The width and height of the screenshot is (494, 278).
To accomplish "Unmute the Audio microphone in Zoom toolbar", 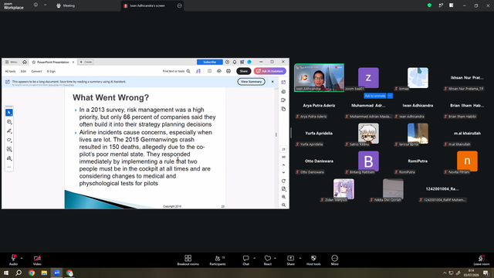I will click(x=13, y=259).
